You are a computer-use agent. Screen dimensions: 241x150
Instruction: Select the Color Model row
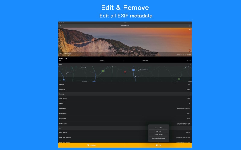(125, 98)
